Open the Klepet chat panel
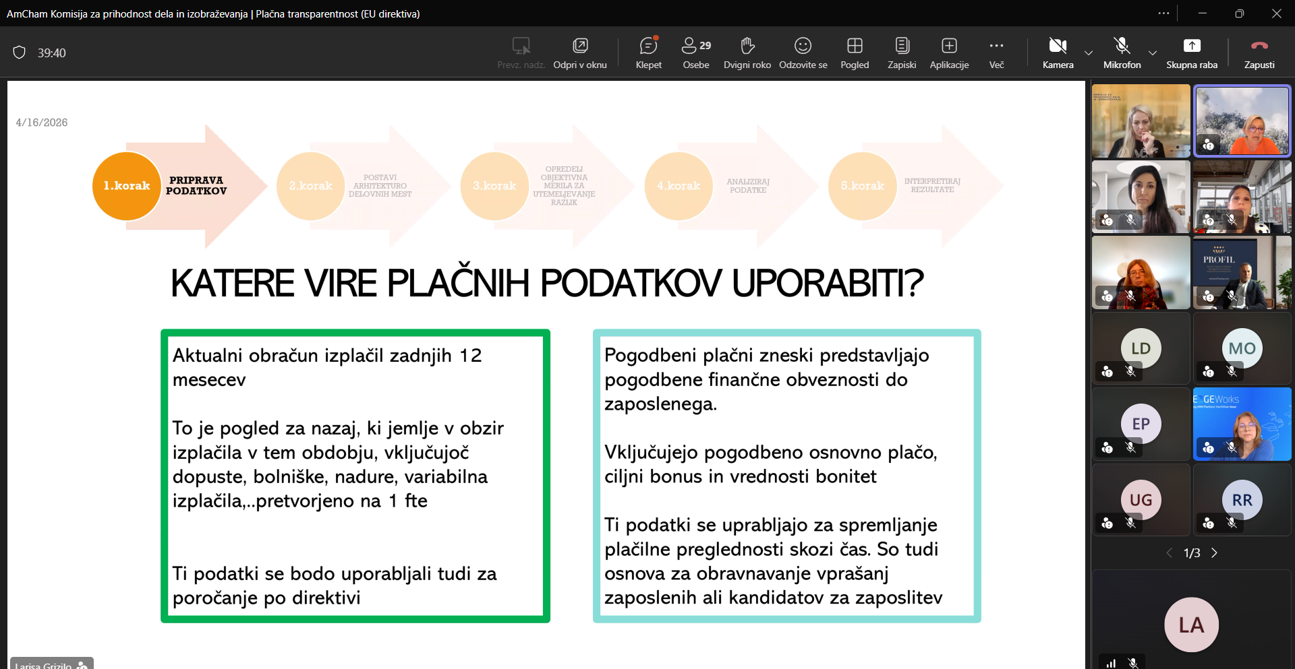This screenshot has width=1295, height=669. click(x=648, y=53)
